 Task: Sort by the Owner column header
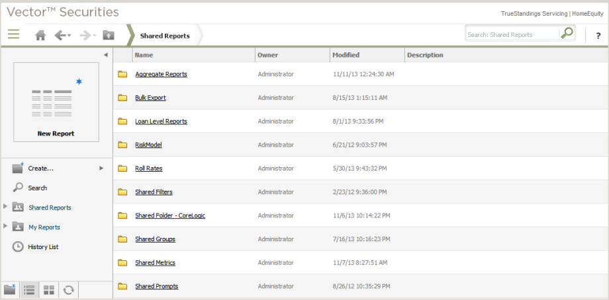(268, 55)
